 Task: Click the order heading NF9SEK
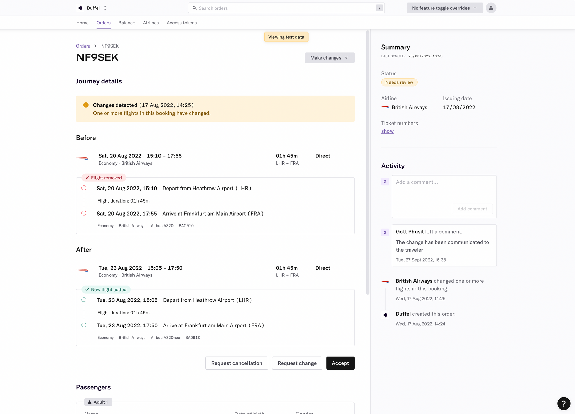point(97,57)
